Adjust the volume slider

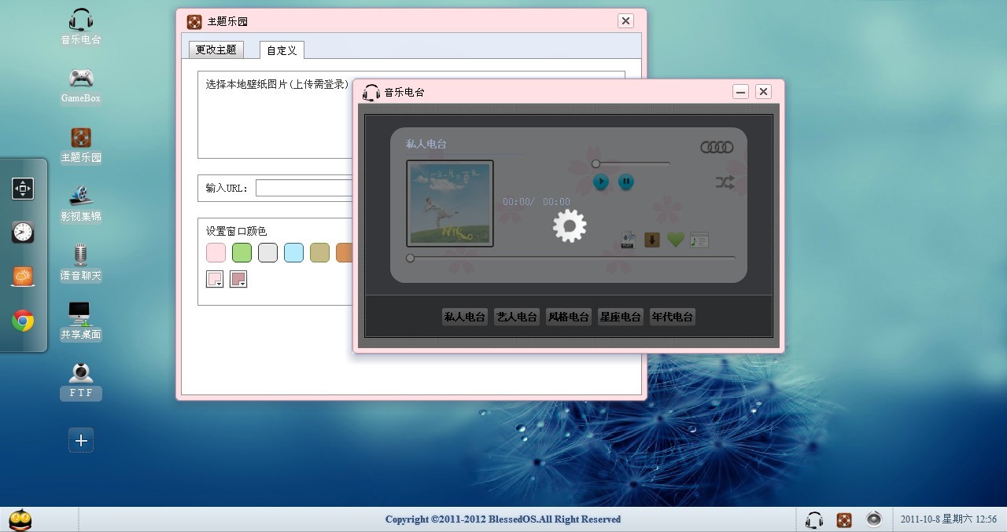coord(596,163)
